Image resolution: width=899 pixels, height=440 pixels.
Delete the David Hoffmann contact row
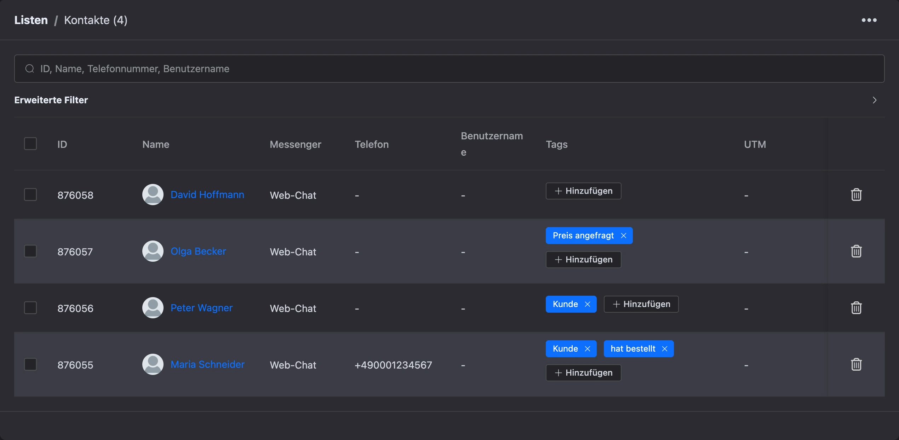point(856,195)
